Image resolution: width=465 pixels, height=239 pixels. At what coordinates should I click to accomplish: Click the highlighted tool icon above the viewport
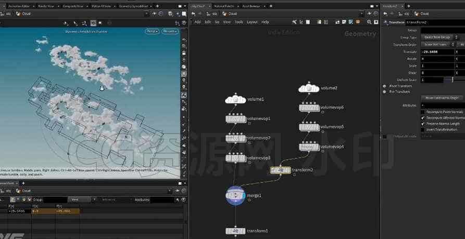click(x=93, y=23)
